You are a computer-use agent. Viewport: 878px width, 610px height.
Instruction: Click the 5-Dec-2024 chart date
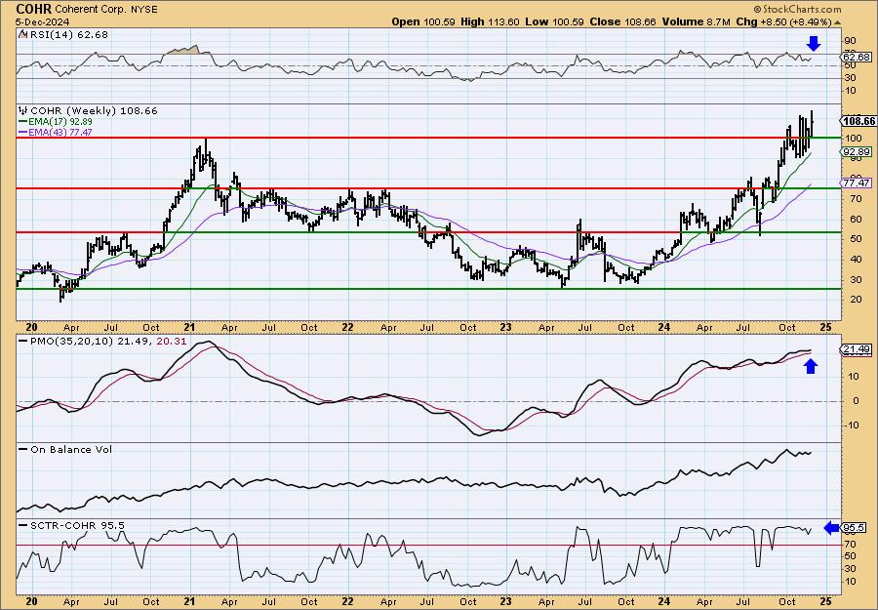pyautogui.click(x=43, y=21)
